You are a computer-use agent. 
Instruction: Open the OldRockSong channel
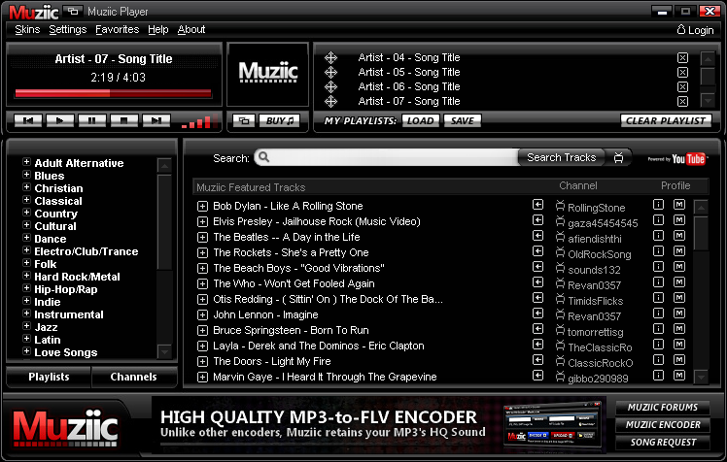point(599,254)
